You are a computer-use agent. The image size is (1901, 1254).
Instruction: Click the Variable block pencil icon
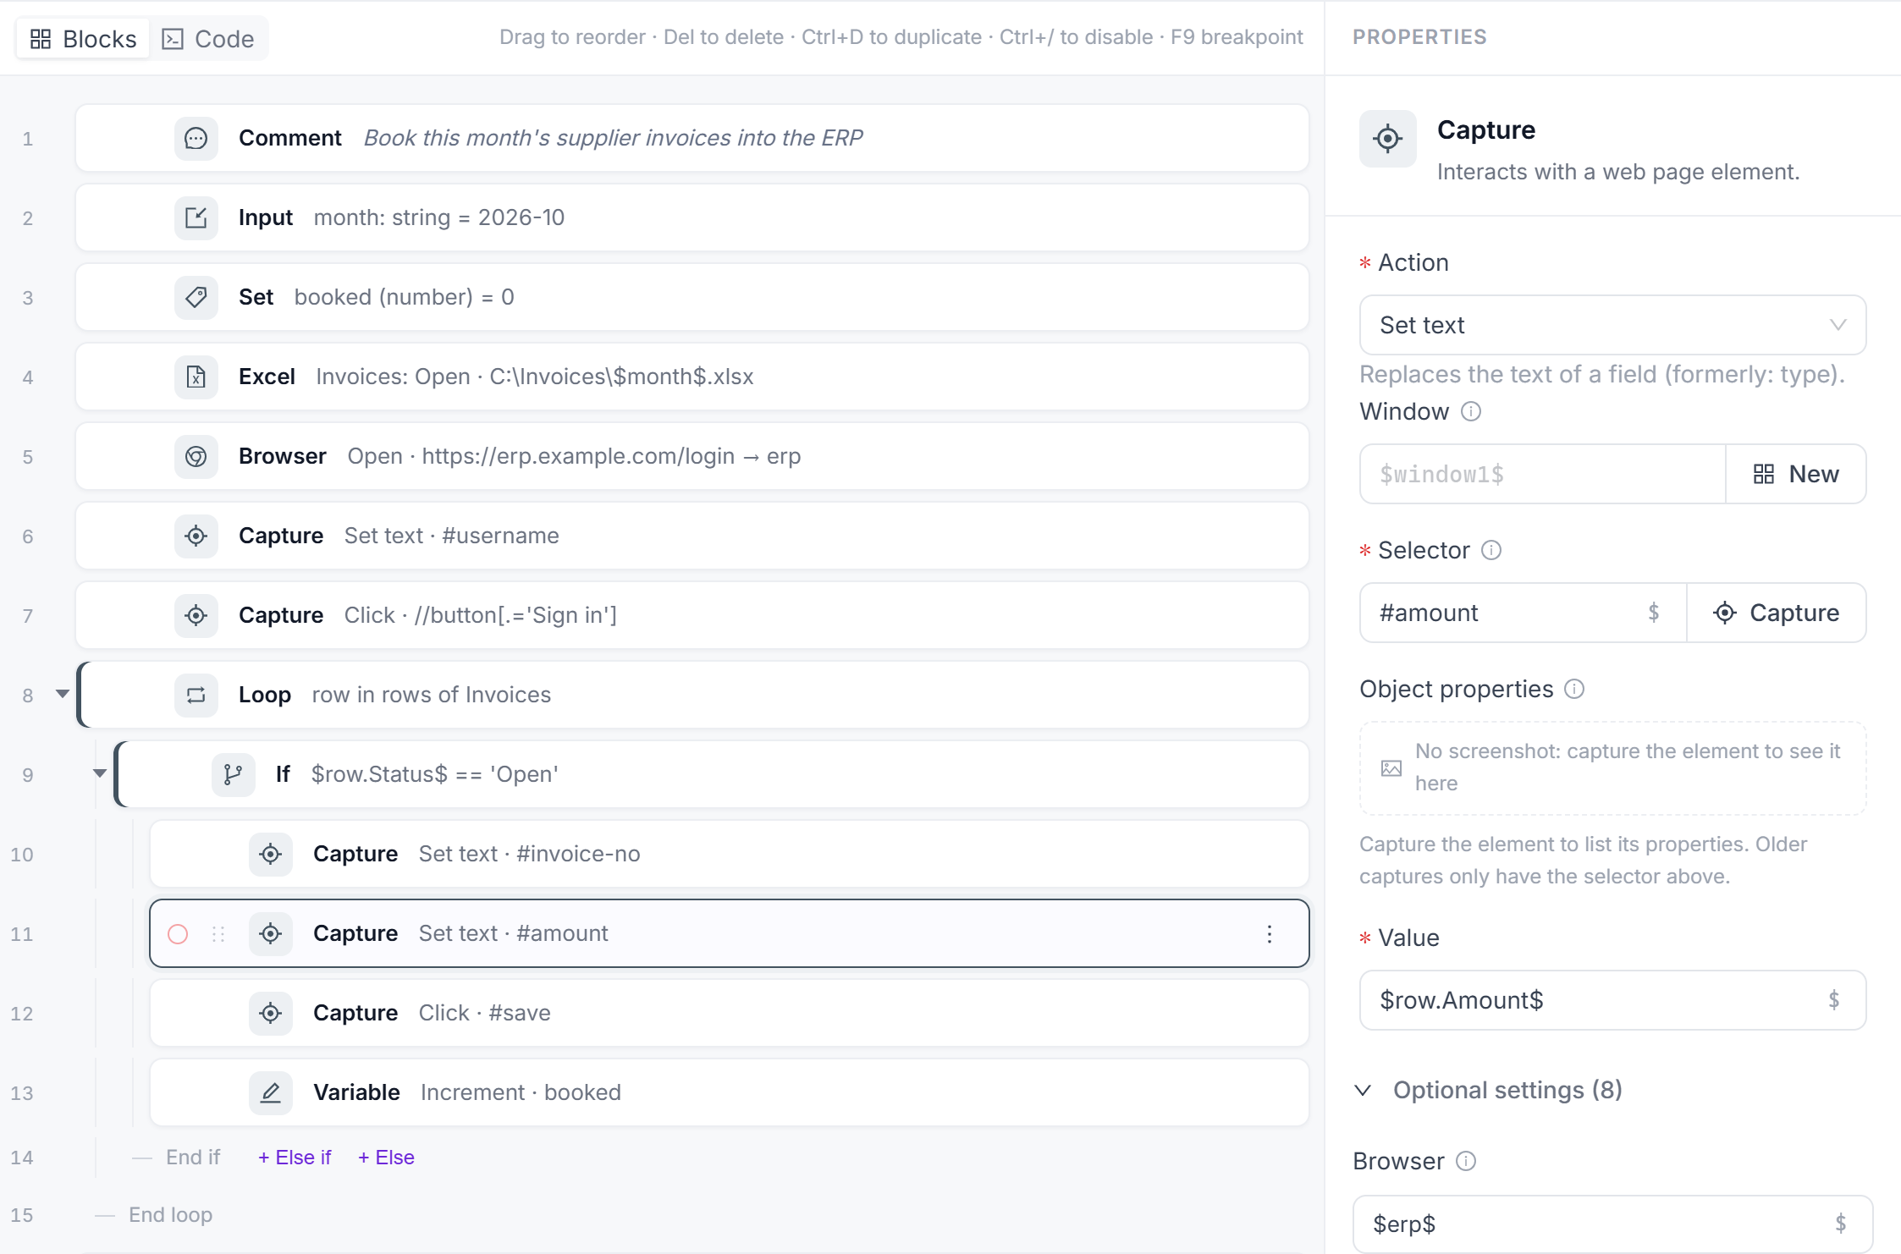click(x=271, y=1092)
